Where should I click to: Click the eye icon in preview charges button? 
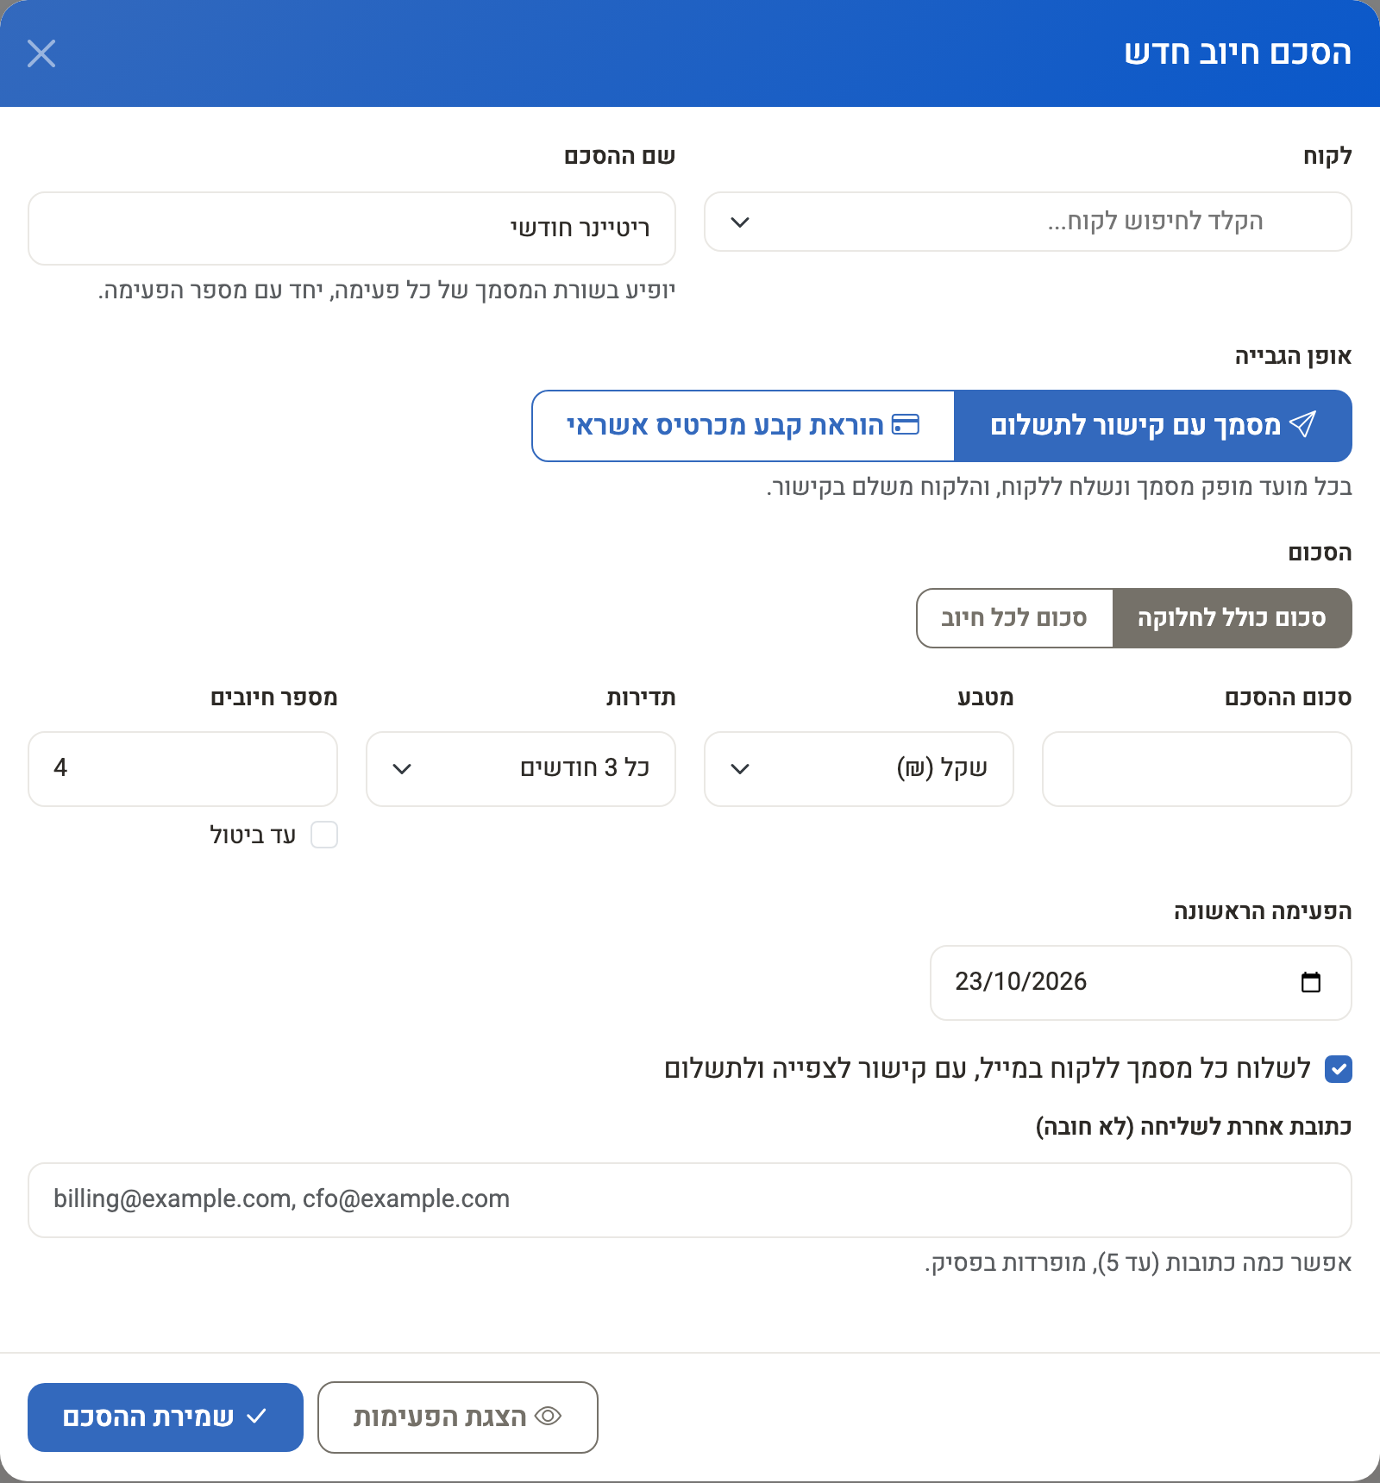pos(549,1417)
